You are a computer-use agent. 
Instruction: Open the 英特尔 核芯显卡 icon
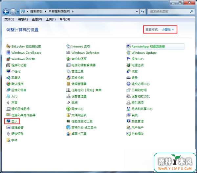pyautogui.click(x=68, y=127)
